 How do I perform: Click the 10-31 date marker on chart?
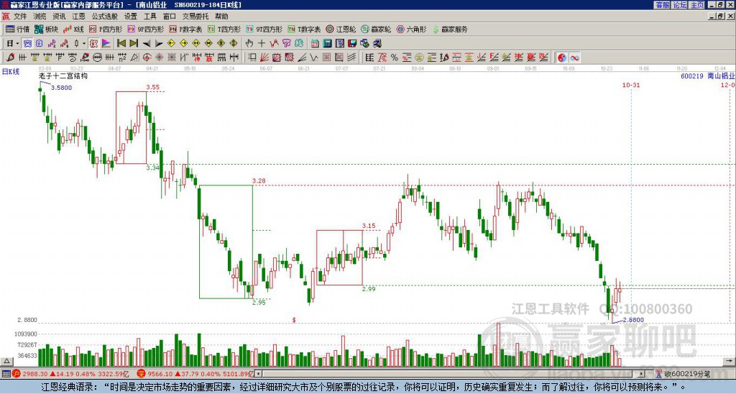coord(631,85)
